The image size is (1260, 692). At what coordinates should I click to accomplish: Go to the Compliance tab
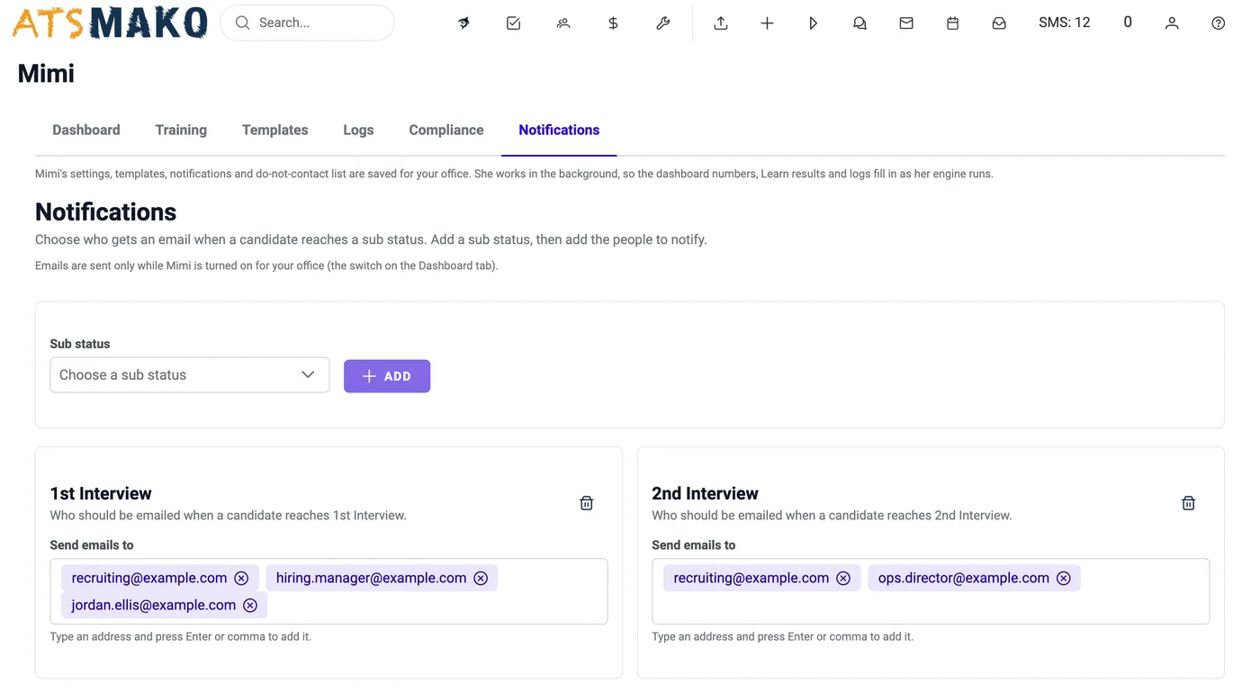coord(446,130)
